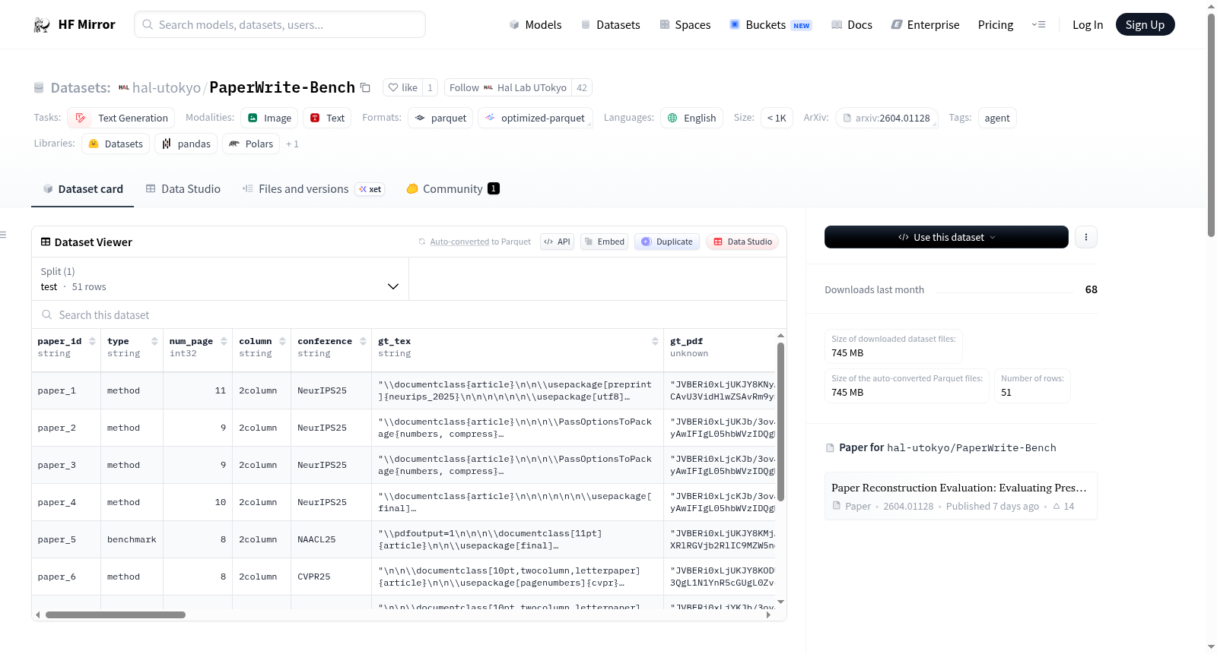Open the Pricing page

click(996, 25)
